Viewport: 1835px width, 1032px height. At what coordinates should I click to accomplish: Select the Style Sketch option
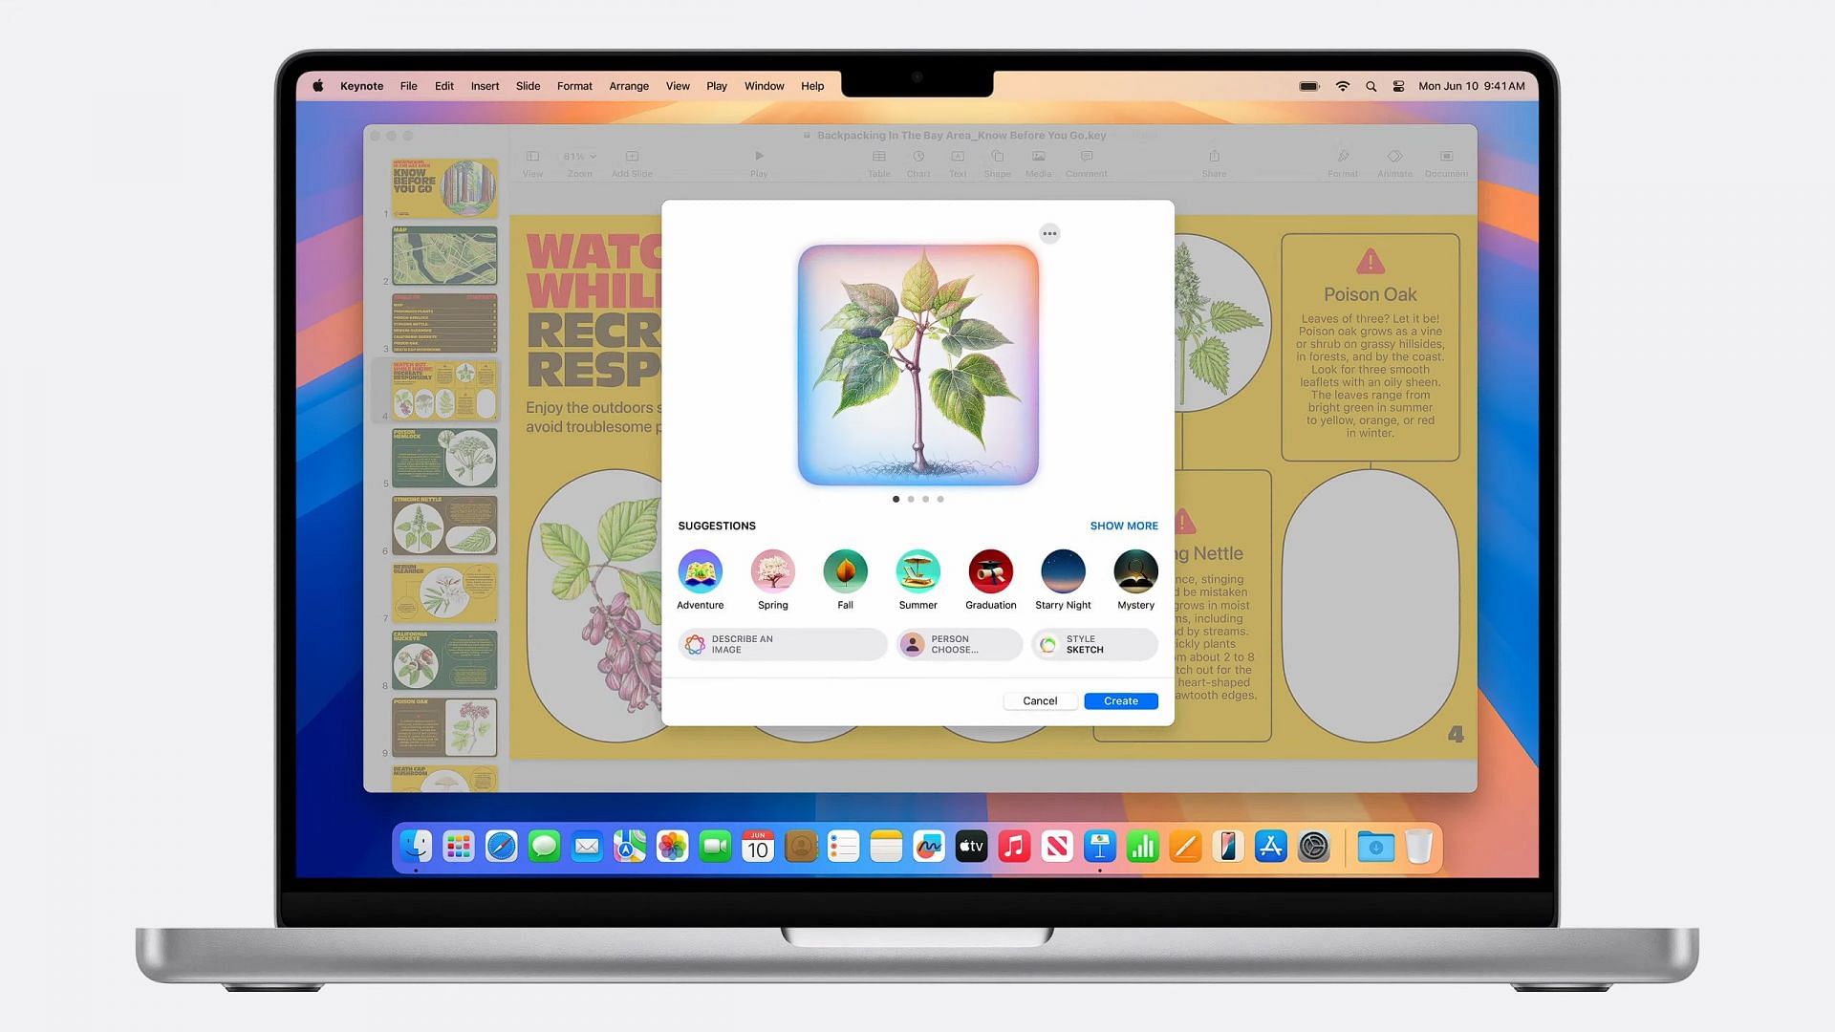(x=1092, y=644)
